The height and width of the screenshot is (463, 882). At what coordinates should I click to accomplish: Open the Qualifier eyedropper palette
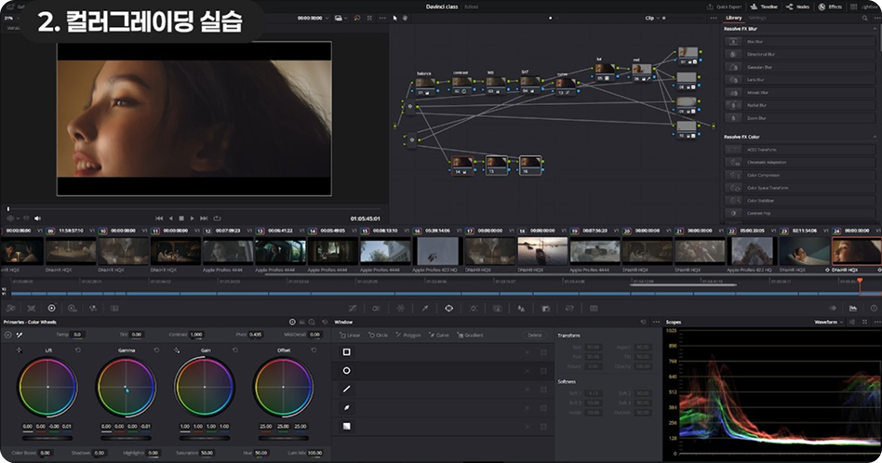coord(424,308)
